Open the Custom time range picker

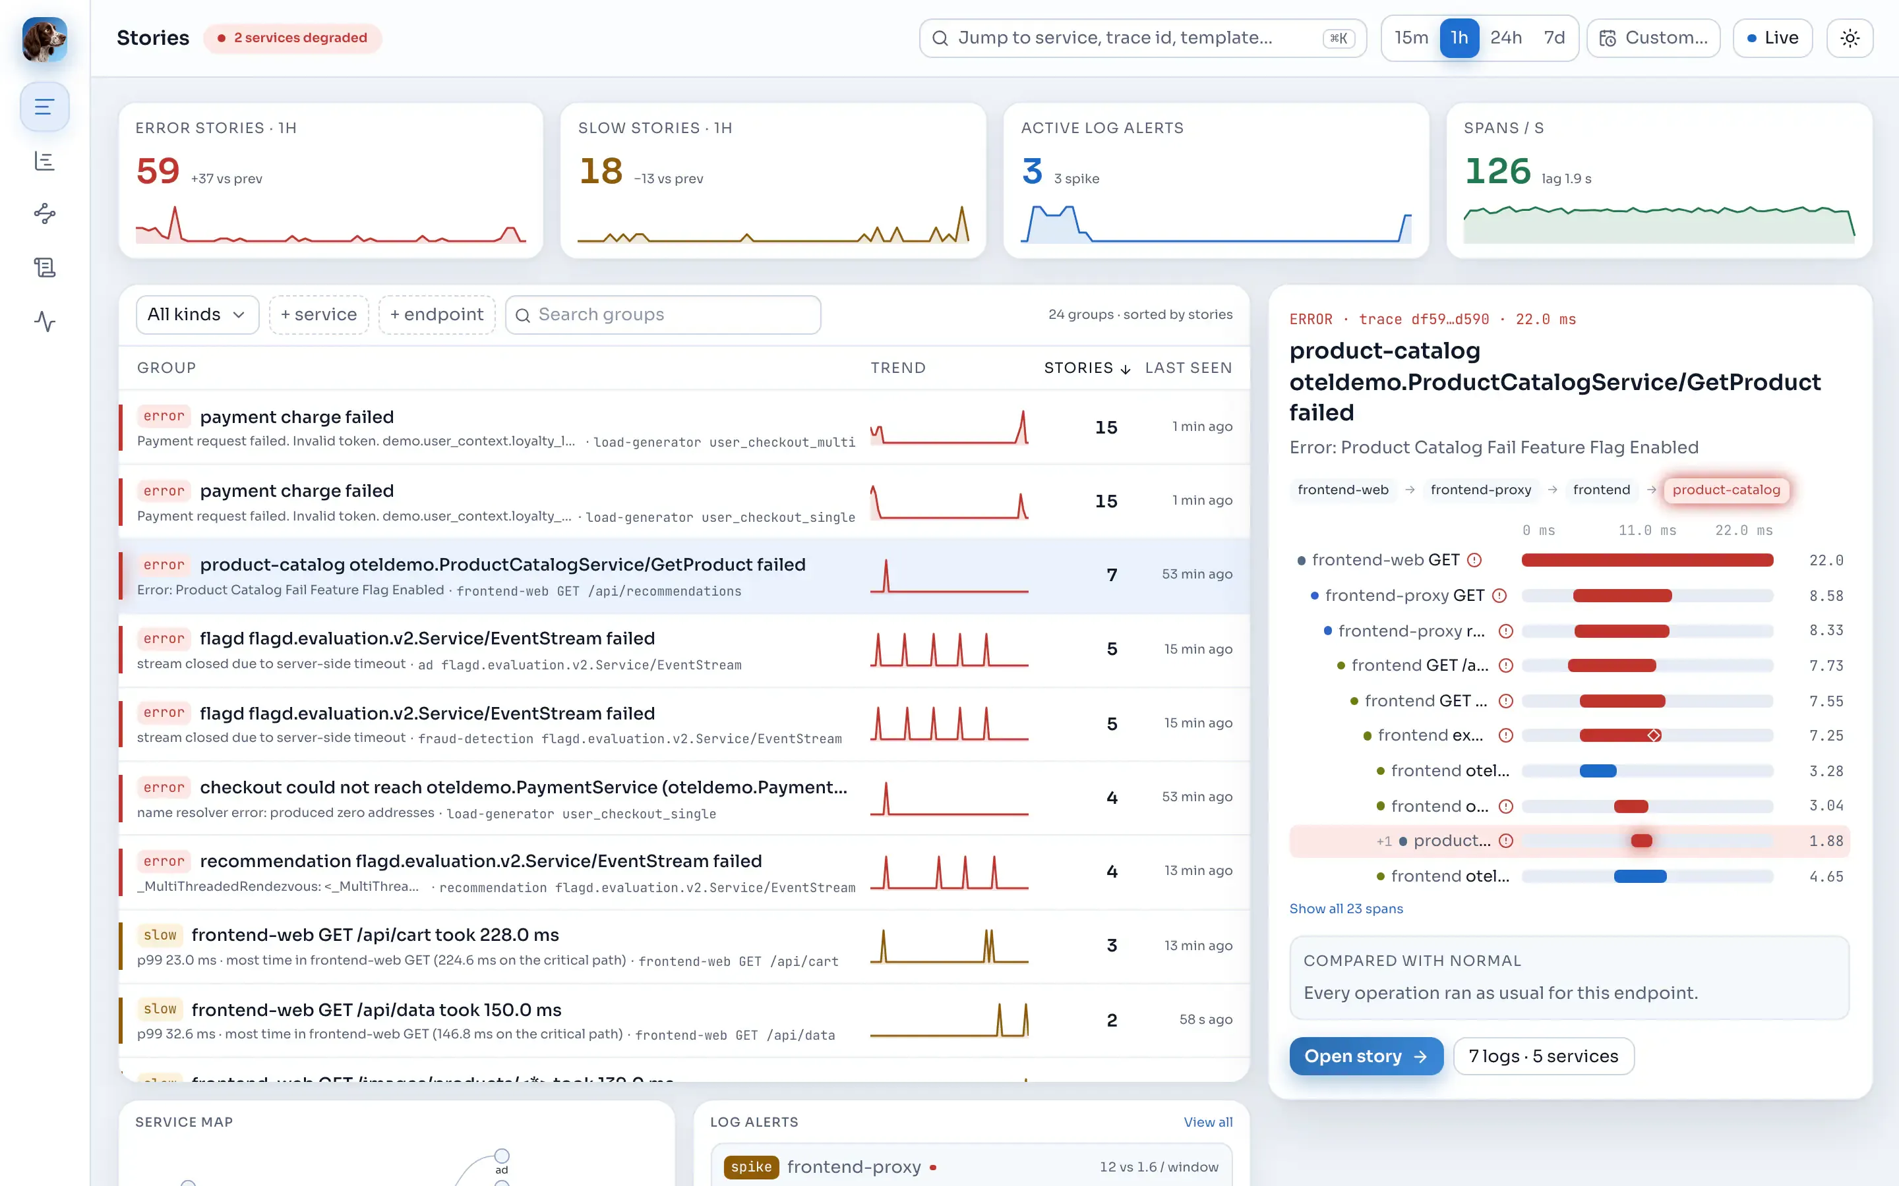(x=1654, y=38)
